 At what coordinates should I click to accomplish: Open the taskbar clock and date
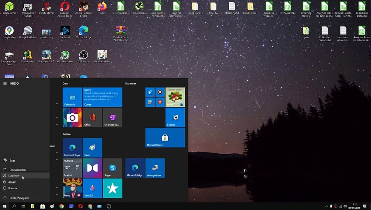click(354, 206)
